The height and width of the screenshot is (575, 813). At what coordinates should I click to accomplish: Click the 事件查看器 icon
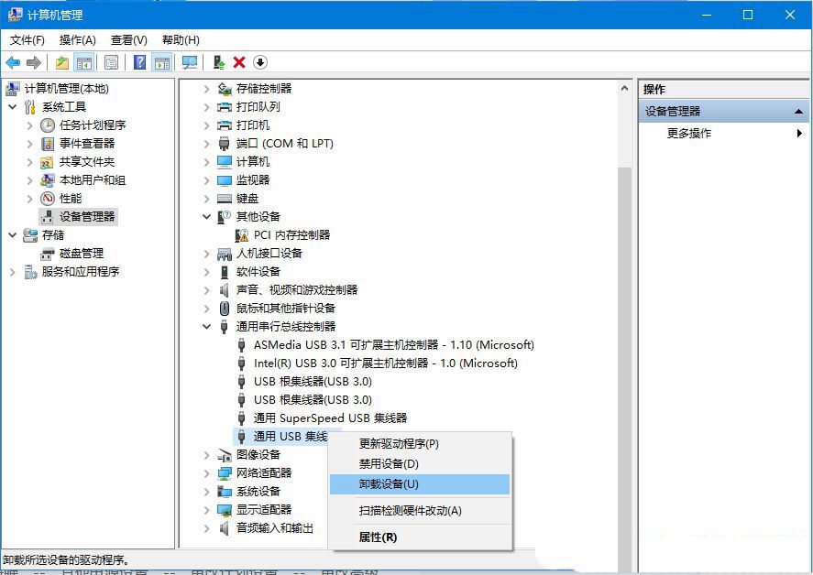coord(47,144)
